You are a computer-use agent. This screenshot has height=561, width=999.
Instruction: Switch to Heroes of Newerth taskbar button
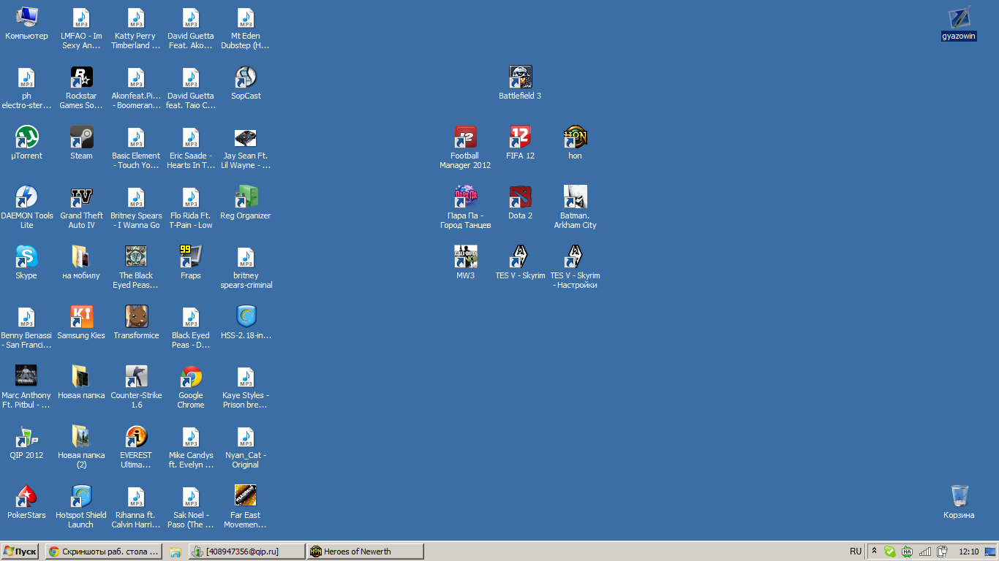click(366, 552)
